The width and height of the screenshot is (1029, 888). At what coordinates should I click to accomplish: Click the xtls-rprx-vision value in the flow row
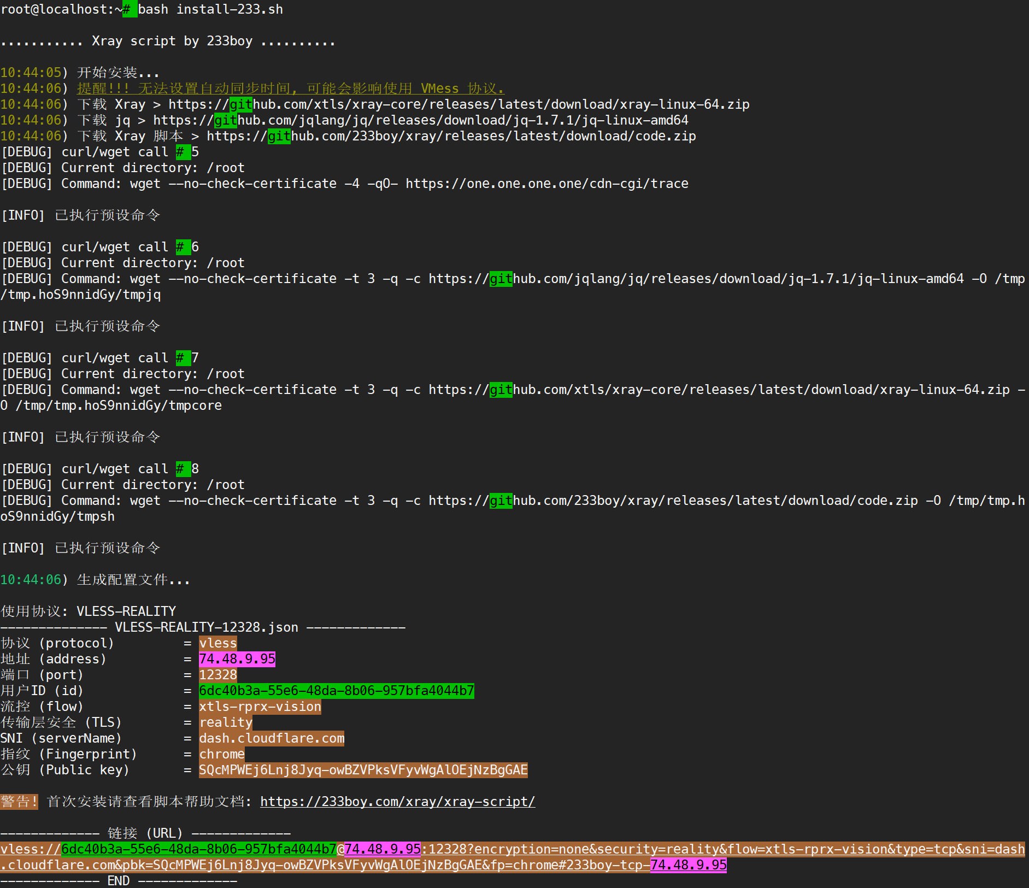click(x=260, y=707)
